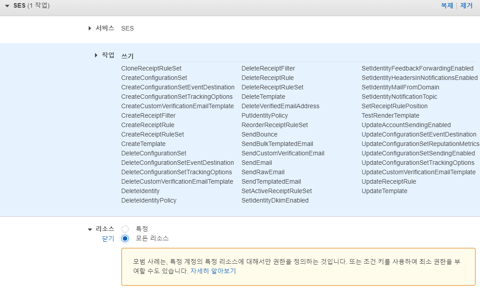Click the 제거 link
480x300 pixels.
tap(466, 5)
